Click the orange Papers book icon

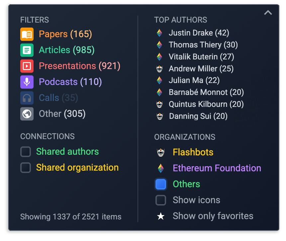coord(27,34)
